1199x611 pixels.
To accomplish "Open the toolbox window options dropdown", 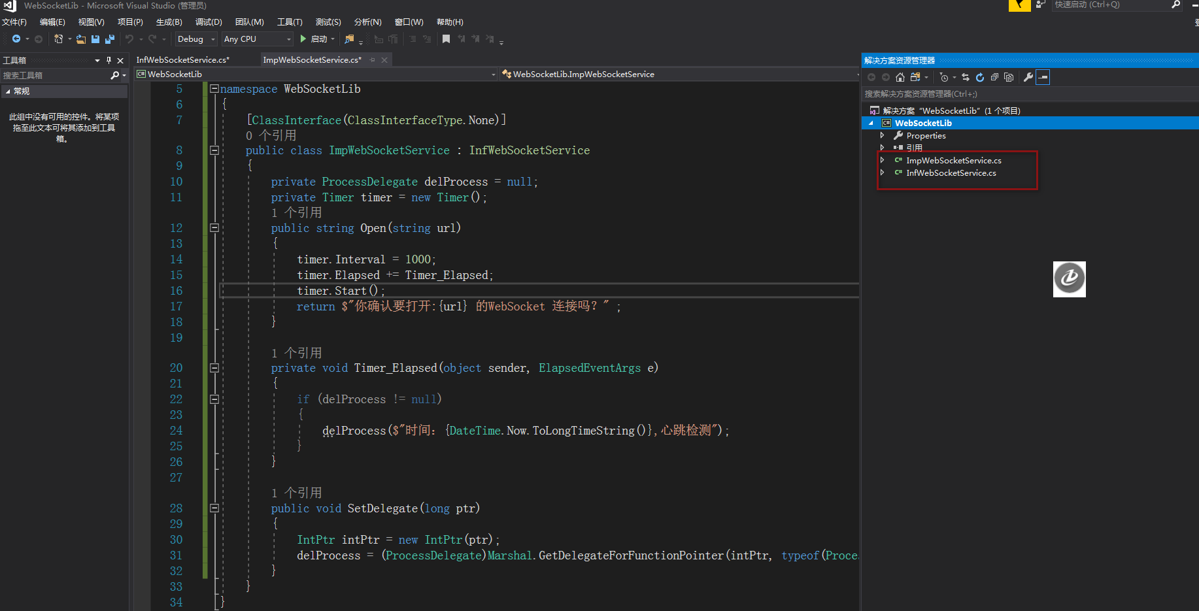I will [x=97, y=60].
